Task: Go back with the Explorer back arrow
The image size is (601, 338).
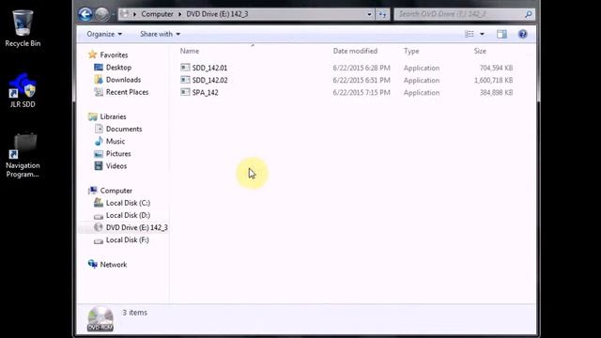Action: point(85,14)
